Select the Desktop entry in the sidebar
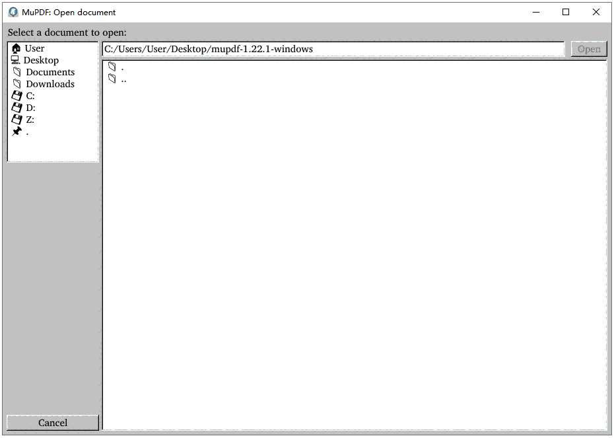 (x=40, y=59)
